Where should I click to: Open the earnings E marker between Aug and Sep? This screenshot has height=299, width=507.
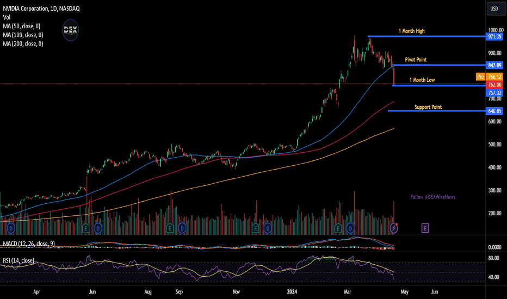click(170, 228)
